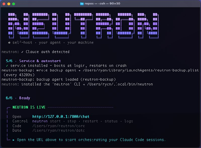The width and height of the screenshot is (201, 148).
Task: Click the 'stop' word in the Control row
Action: coord(72,121)
